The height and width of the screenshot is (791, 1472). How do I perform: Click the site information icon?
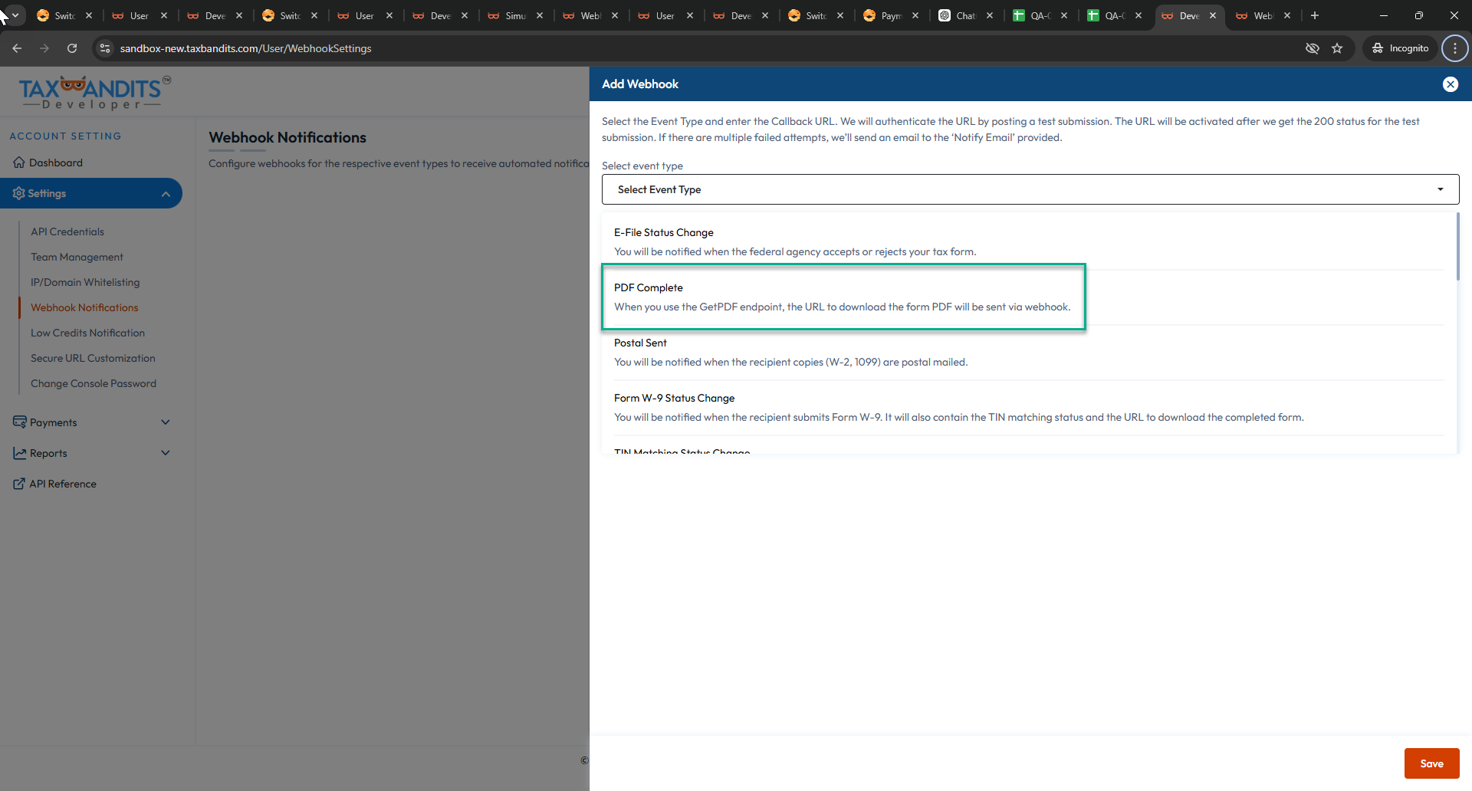tap(105, 48)
